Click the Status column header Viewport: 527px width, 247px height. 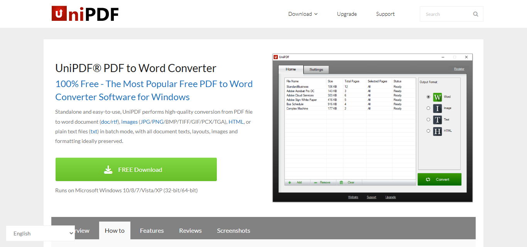397,81
